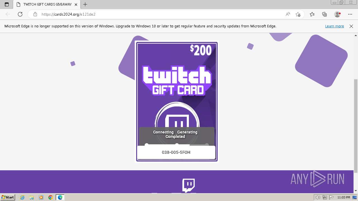Image resolution: width=358 pixels, height=201 pixels.
Task: View site information lock icon
Action: pyautogui.click(x=35, y=14)
